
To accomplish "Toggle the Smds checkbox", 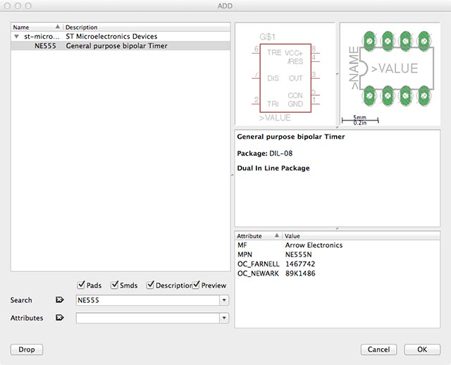I will click(115, 285).
